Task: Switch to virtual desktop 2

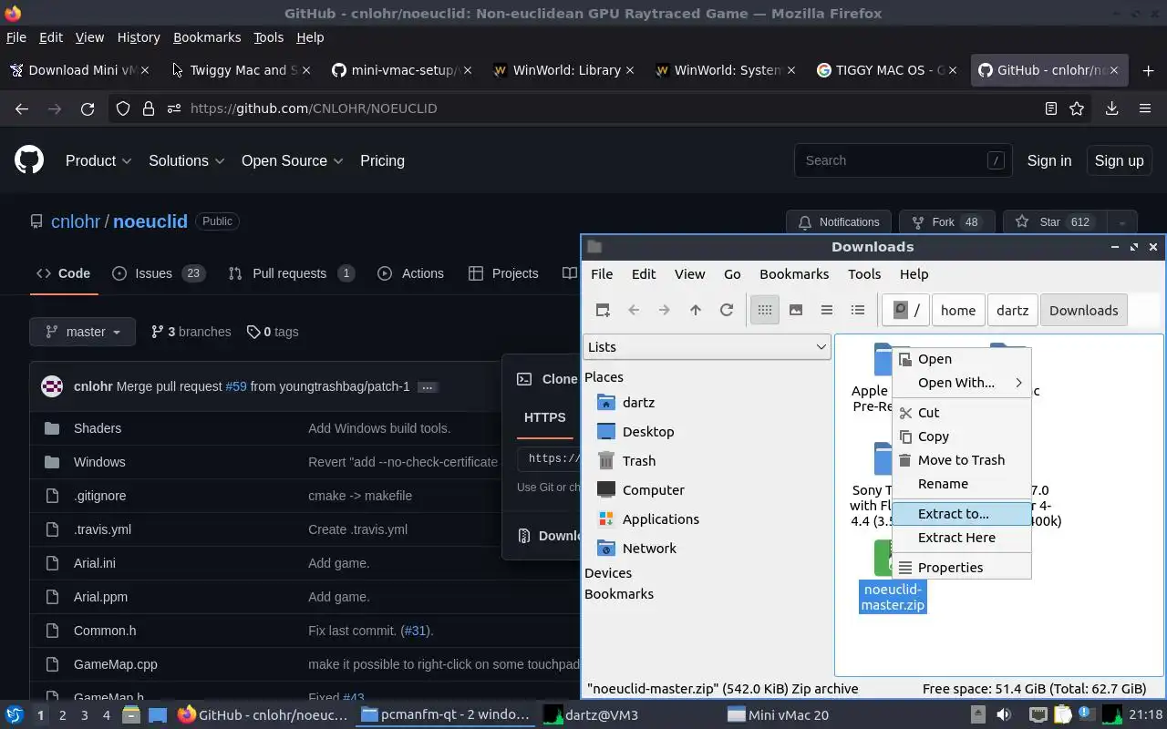Action: tap(62, 715)
